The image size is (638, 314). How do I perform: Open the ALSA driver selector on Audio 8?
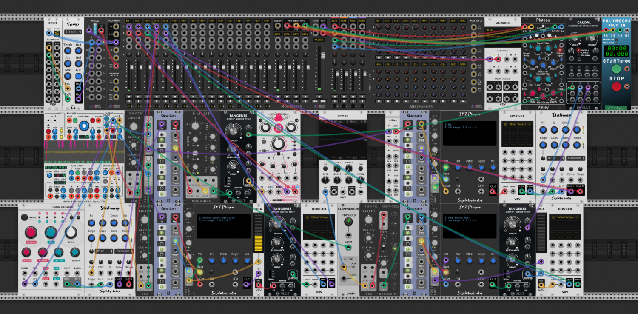click(x=502, y=30)
